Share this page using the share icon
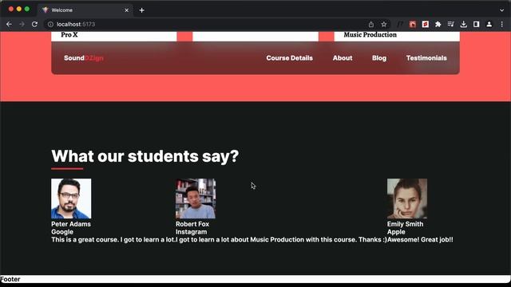This screenshot has height=287, width=511. 370,25
